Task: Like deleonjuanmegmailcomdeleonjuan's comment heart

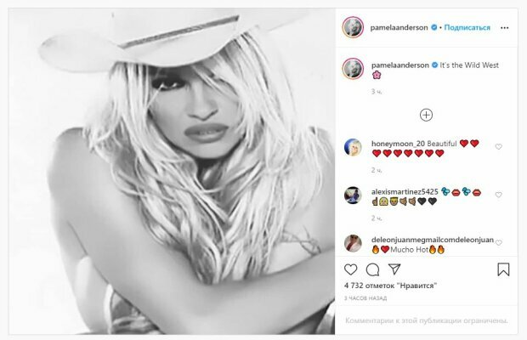Action: coord(498,243)
